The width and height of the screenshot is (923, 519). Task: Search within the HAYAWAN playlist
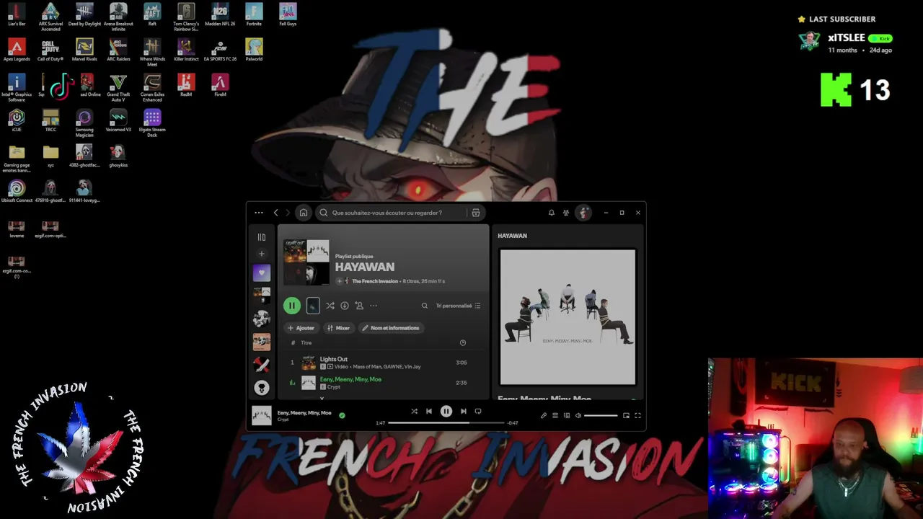(x=425, y=306)
